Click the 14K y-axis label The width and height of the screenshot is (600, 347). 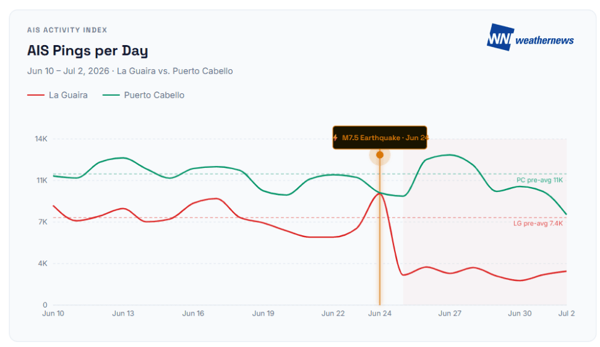(x=41, y=139)
